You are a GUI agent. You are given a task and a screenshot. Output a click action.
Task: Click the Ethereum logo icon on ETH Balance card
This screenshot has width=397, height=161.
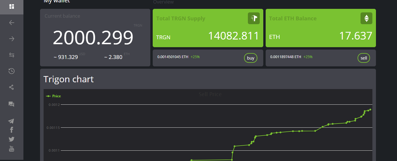(366, 18)
